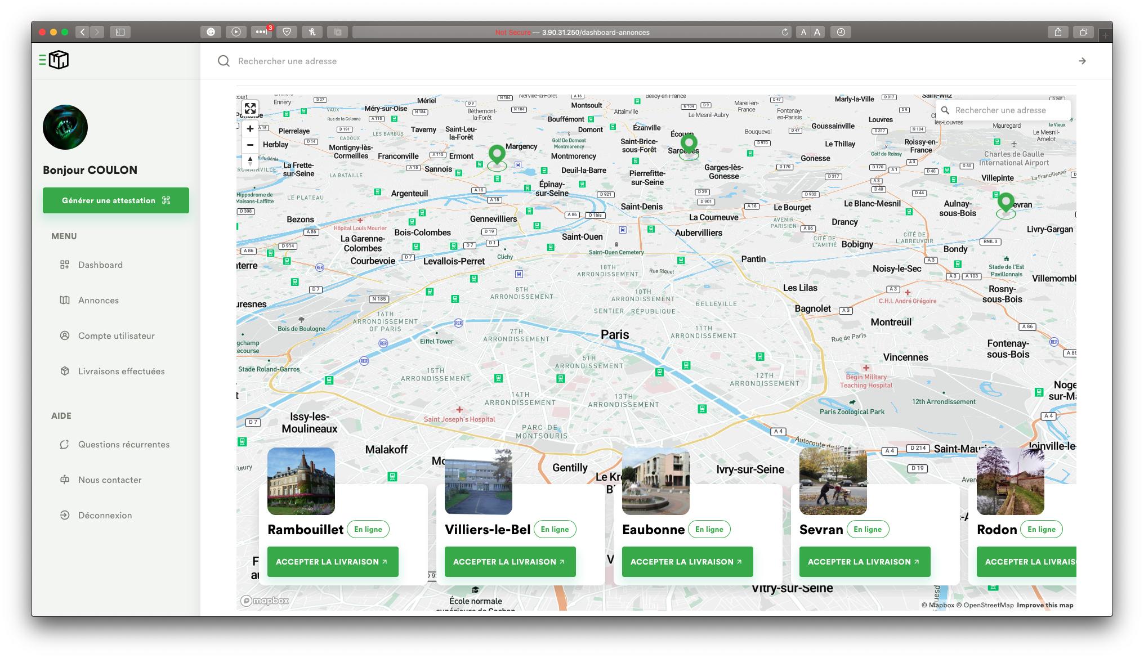Open Annonces in the sidebar menu
The image size is (1144, 658).
coord(99,301)
